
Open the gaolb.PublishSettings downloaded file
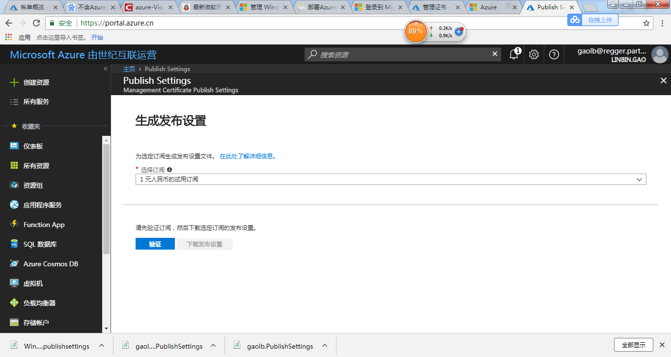pyautogui.click(x=280, y=346)
